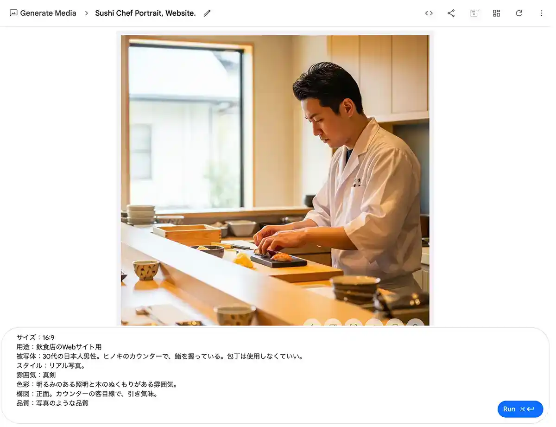Click the prompt saved status icon
This screenshot has height=427, width=556.
click(474, 13)
